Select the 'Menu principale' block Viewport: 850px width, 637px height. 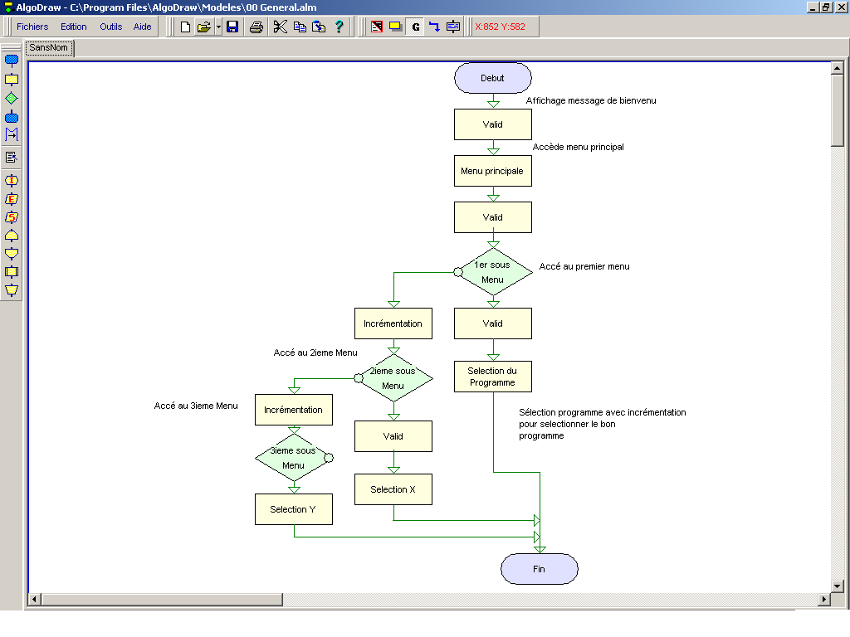tap(493, 171)
